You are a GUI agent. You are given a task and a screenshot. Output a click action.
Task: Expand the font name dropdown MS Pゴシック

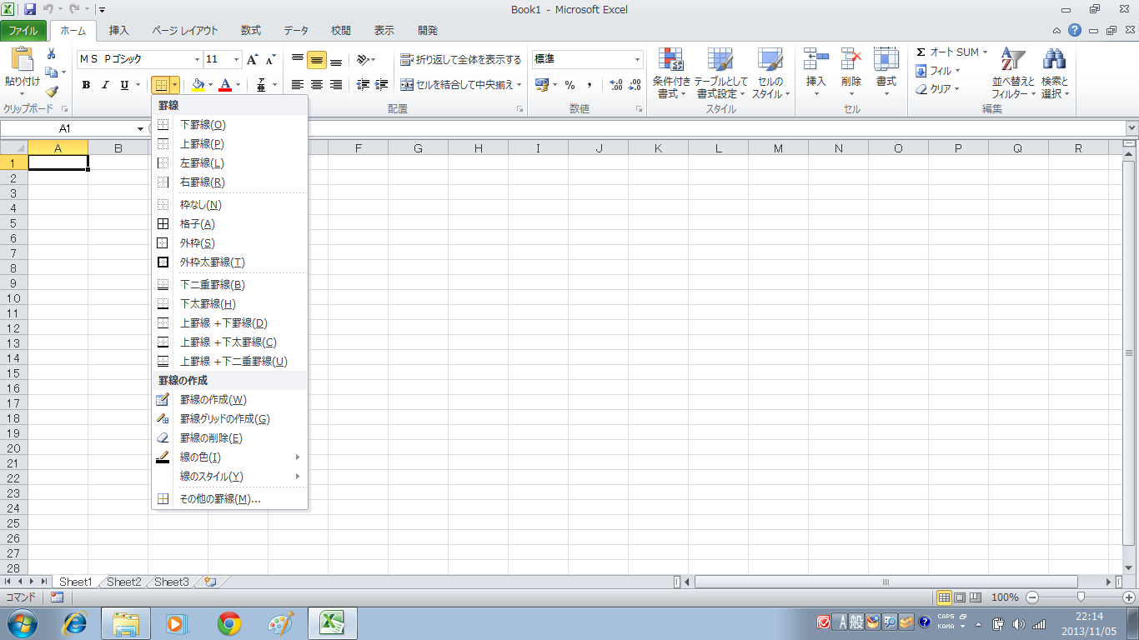198,60
